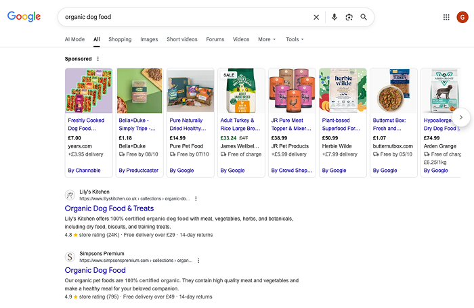The image size is (474, 308).
Task: Open Simpsons Premium Organic Dog Food result
Action: [95, 270]
